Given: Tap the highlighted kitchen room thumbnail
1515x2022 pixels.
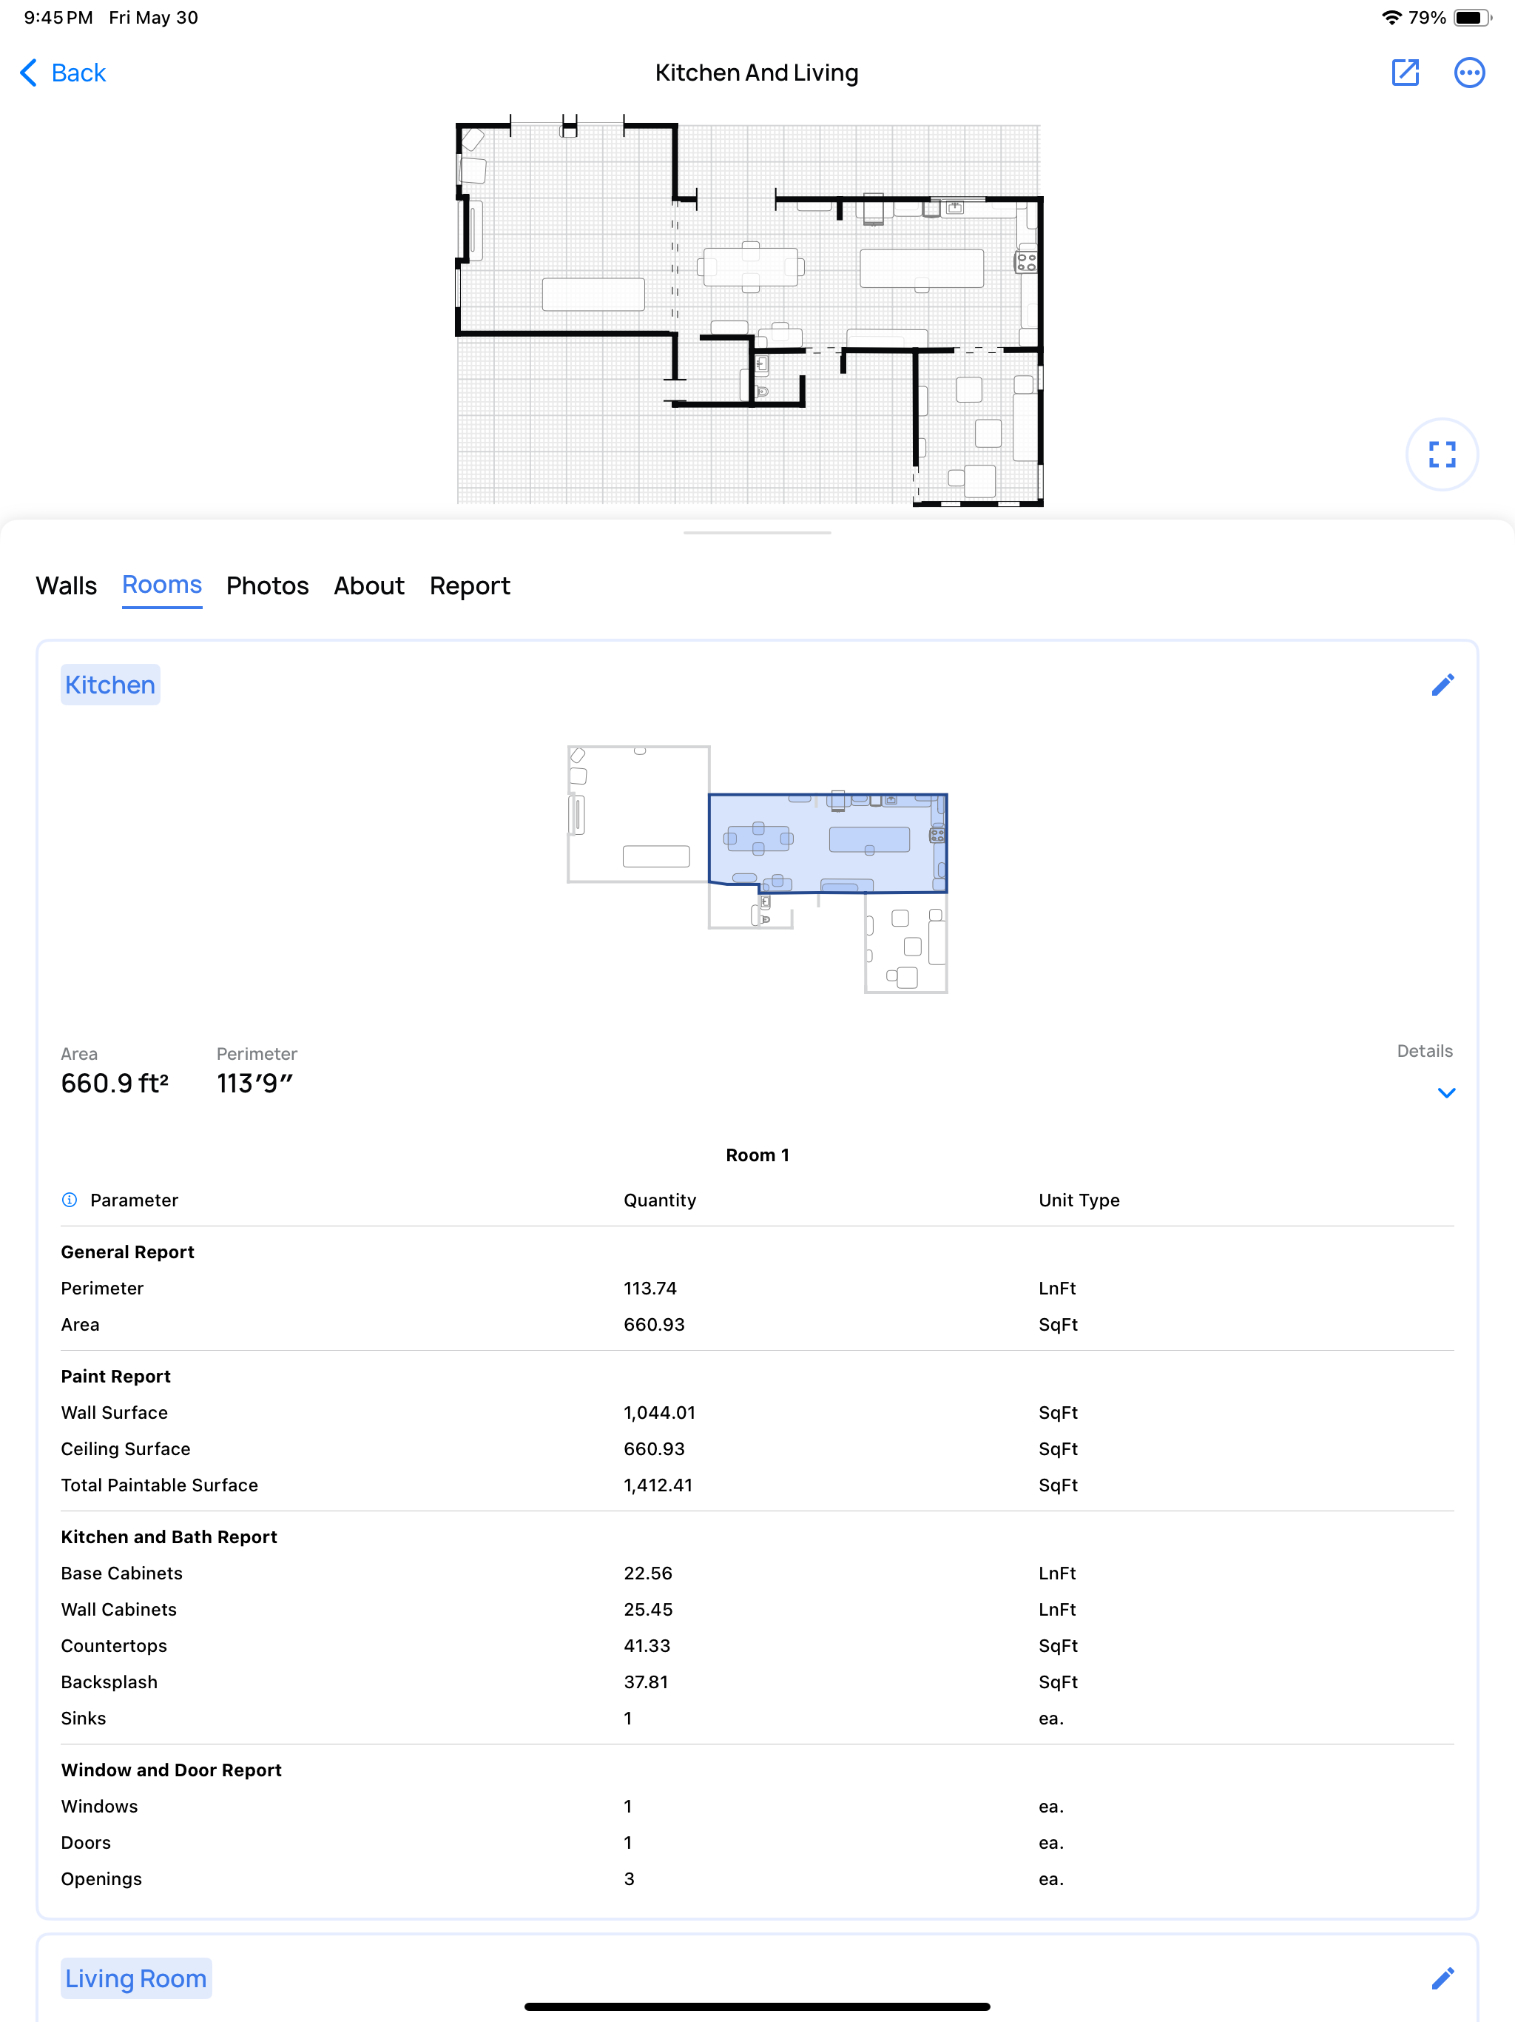Looking at the screenshot, I should click(828, 843).
